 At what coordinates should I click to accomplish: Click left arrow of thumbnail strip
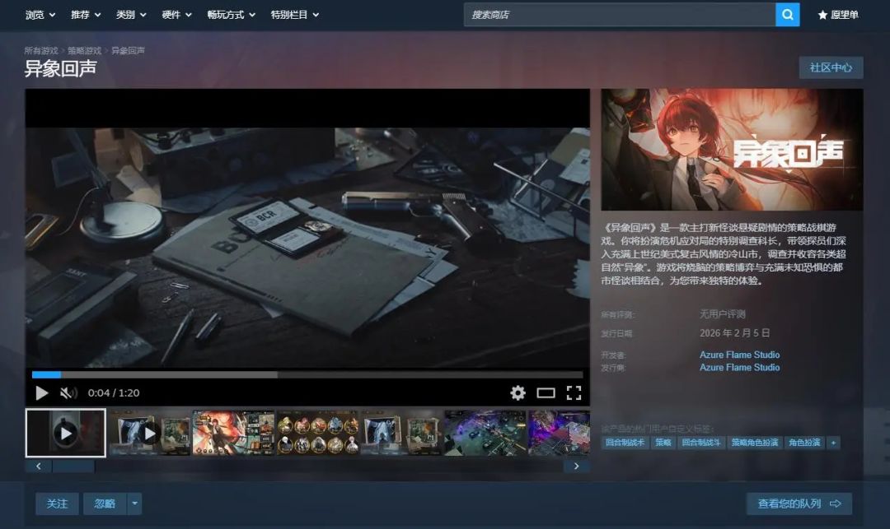(x=39, y=466)
